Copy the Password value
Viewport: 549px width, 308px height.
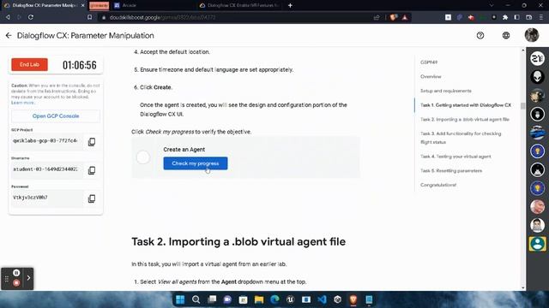(92, 198)
